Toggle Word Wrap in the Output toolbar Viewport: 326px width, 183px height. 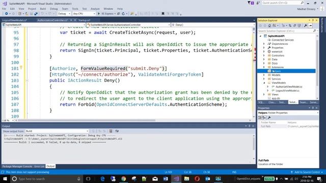coord(117,131)
